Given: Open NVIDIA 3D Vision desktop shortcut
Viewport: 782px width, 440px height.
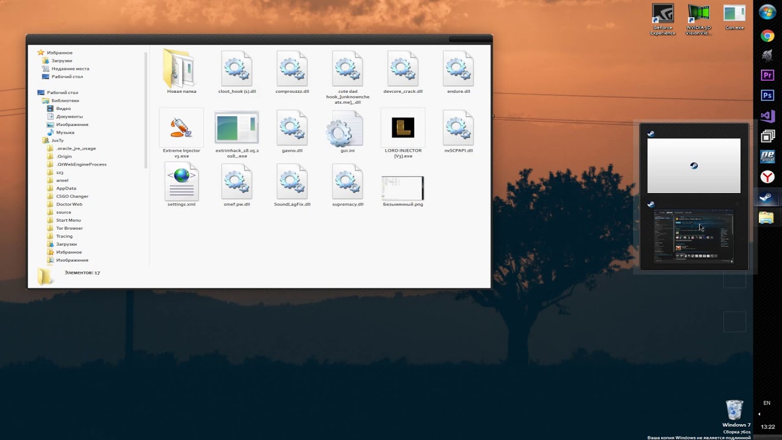Looking at the screenshot, I should tap(698, 20).
